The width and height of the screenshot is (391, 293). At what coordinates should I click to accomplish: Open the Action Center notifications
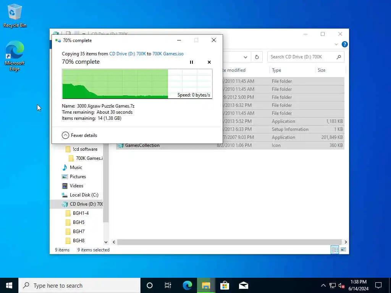(378, 285)
